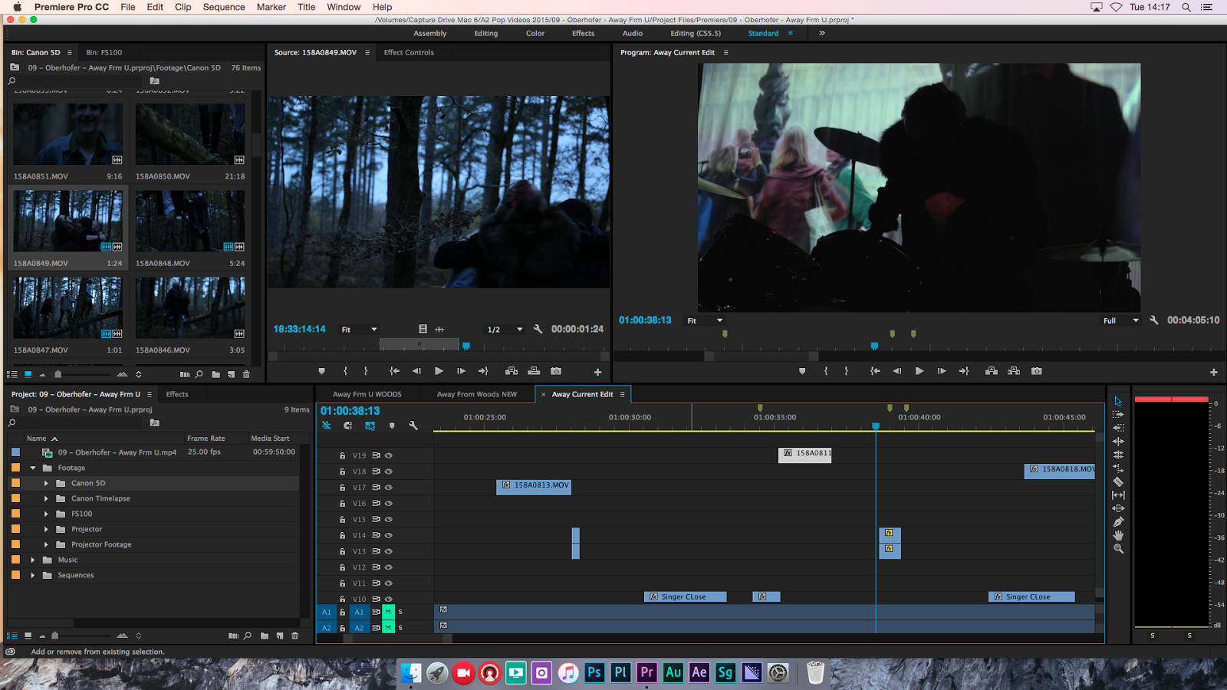Add marker in the timeline panel
1227x690 pixels.
click(392, 426)
